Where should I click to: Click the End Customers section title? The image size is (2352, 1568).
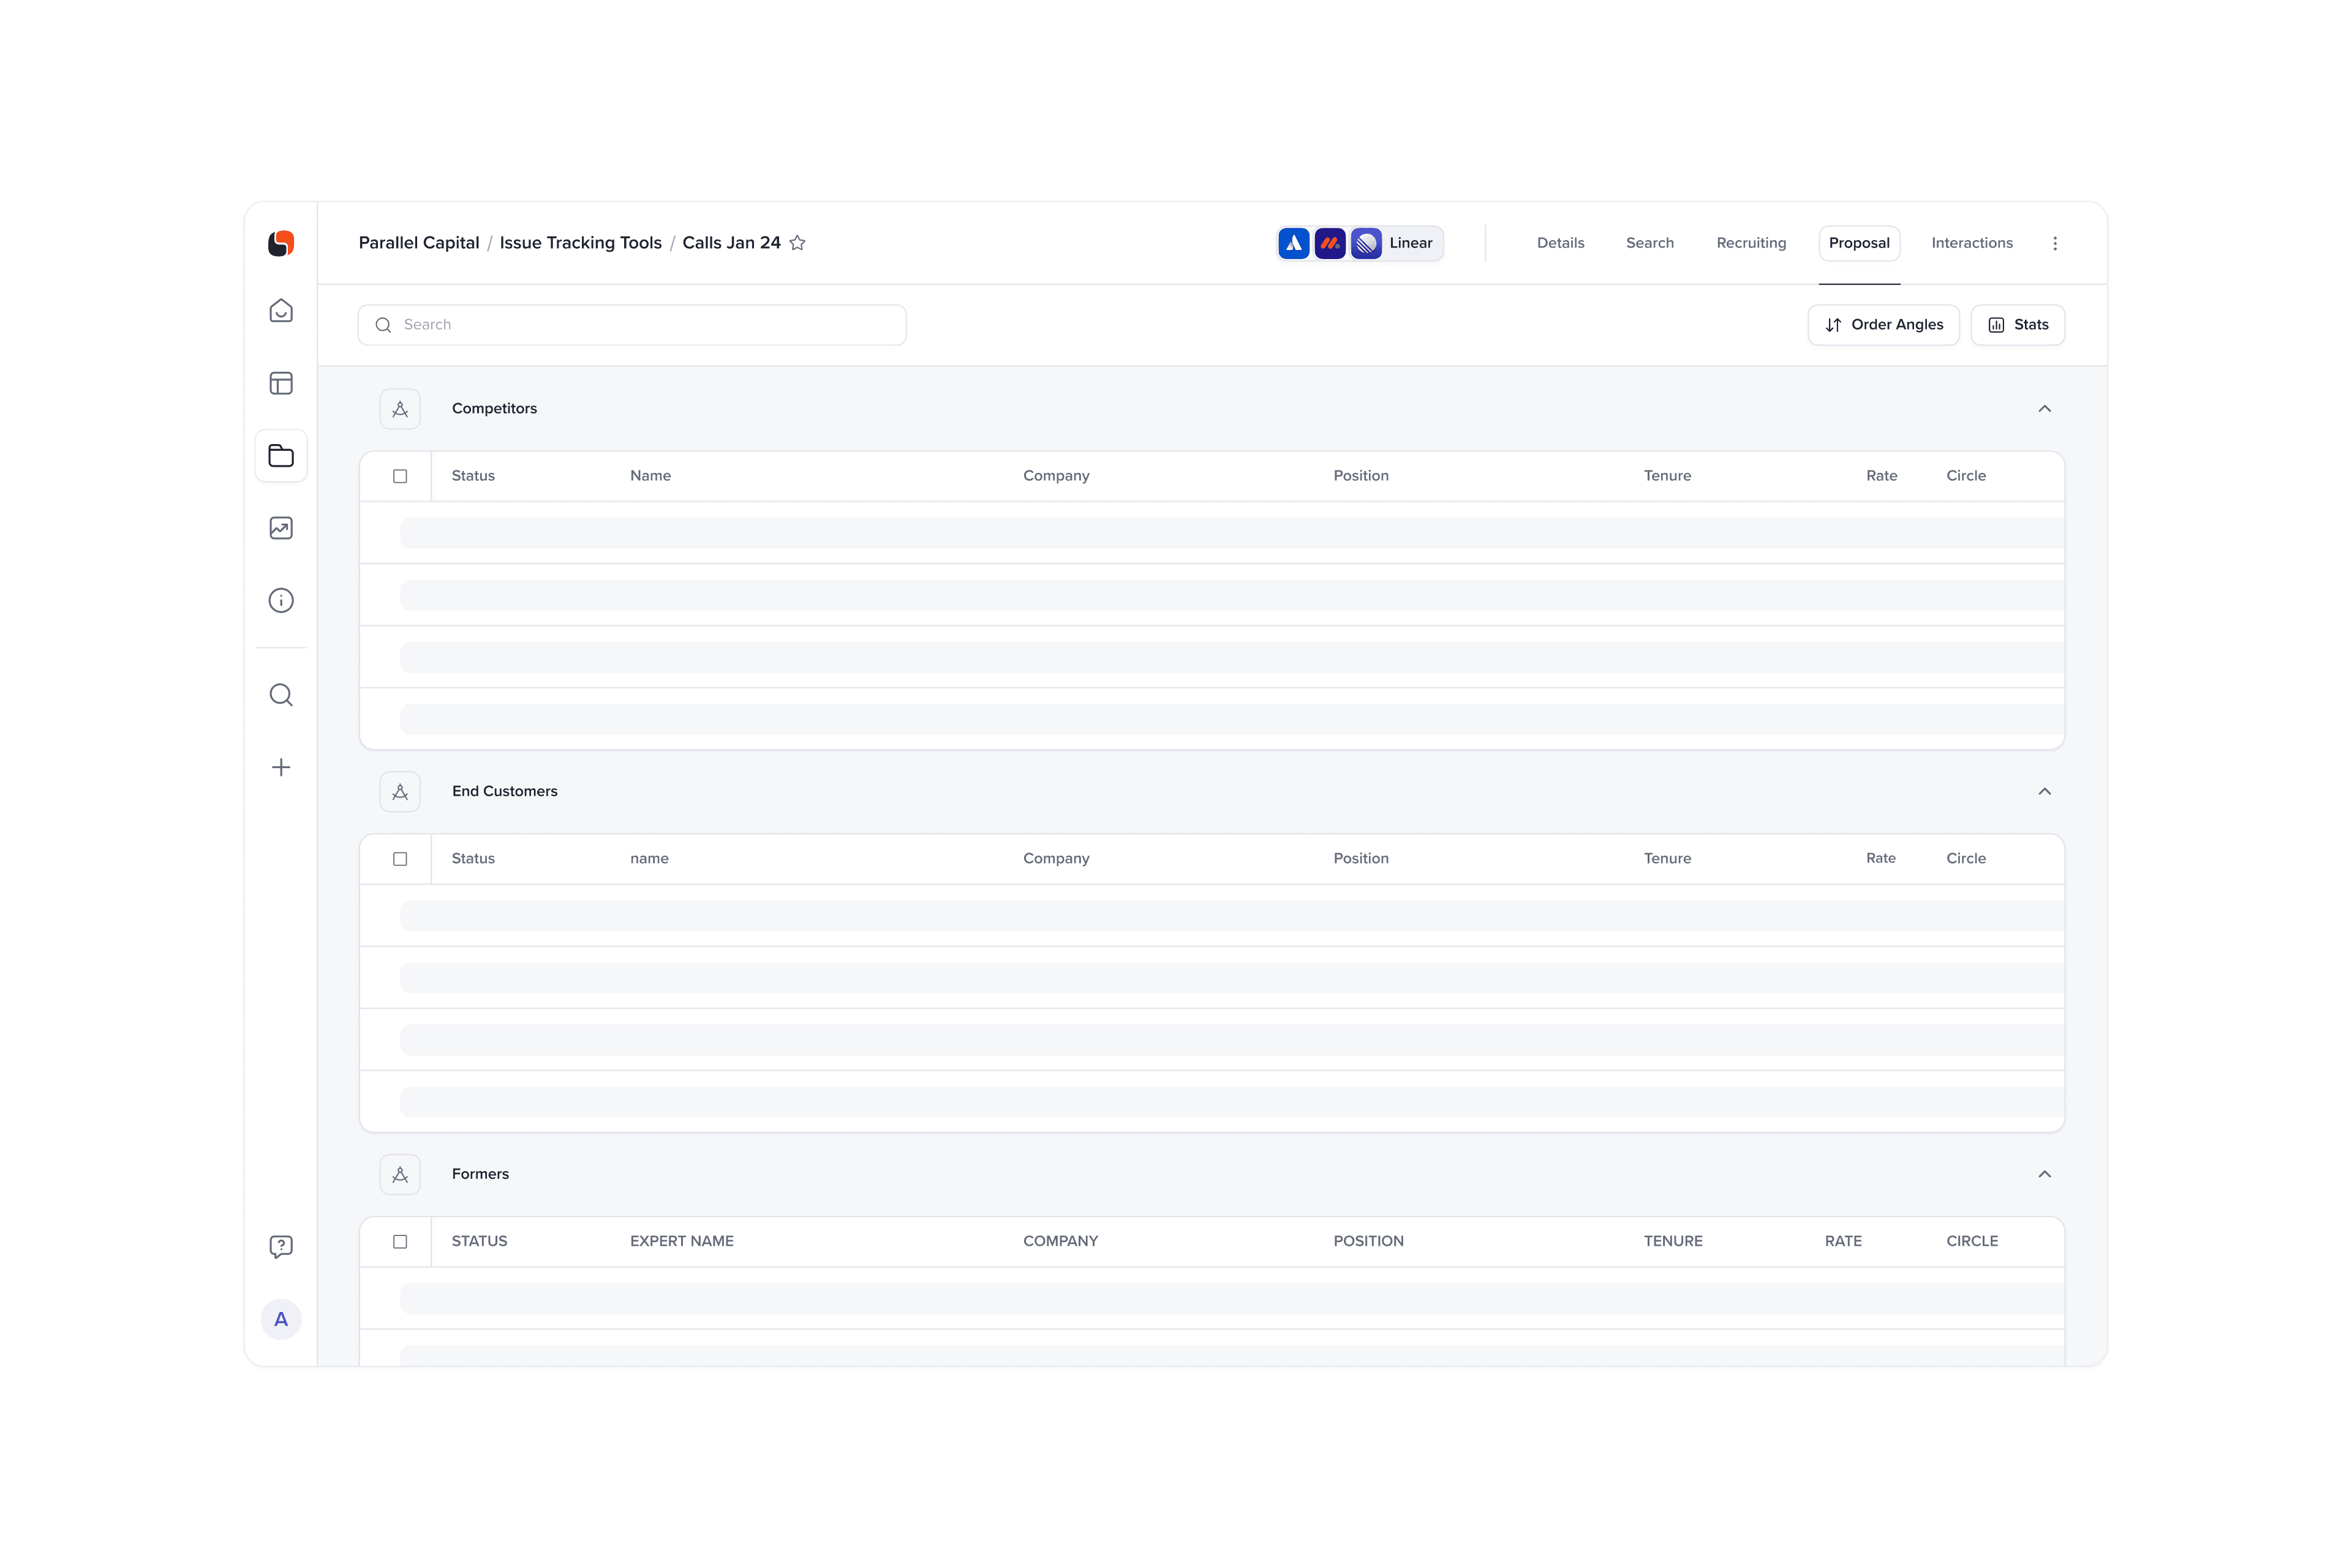[x=504, y=792]
